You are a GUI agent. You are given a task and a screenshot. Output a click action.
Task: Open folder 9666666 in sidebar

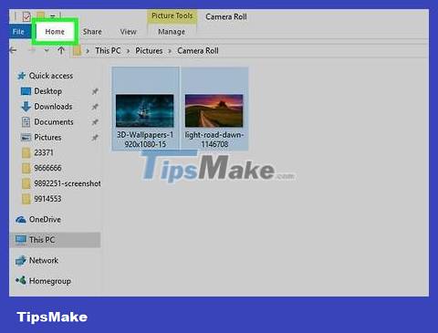tap(47, 168)
